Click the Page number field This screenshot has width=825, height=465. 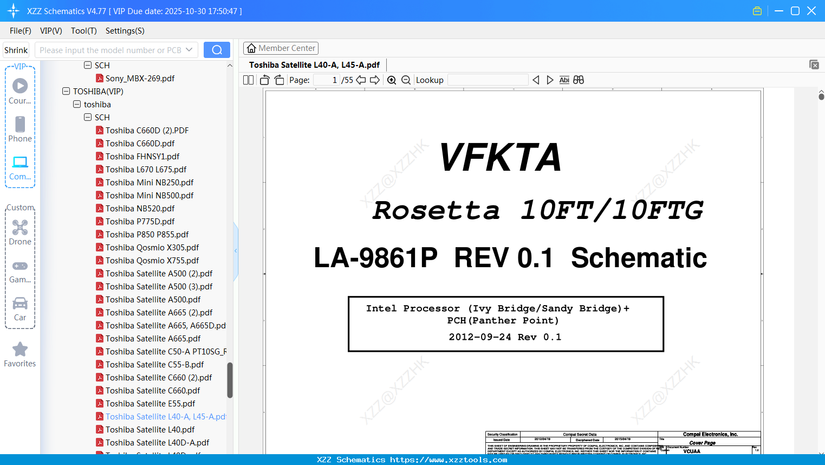(327, 80)
